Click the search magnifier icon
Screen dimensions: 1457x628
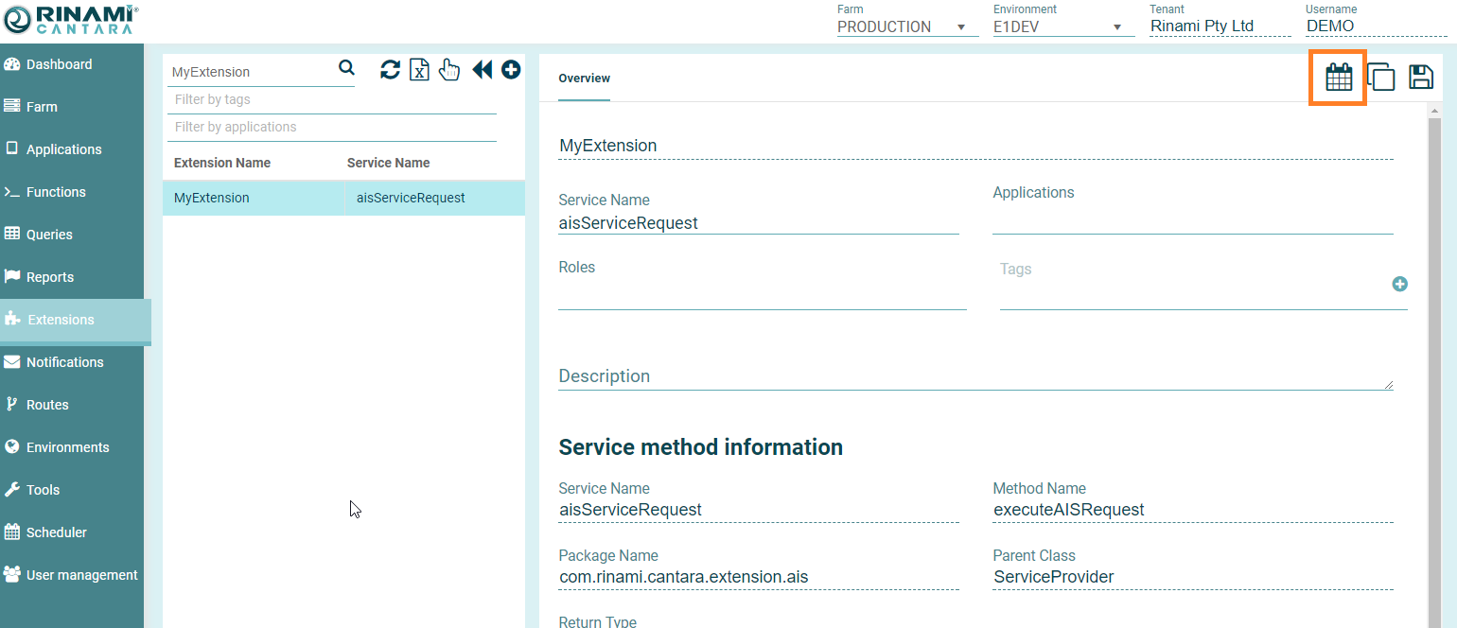point(346,68)
